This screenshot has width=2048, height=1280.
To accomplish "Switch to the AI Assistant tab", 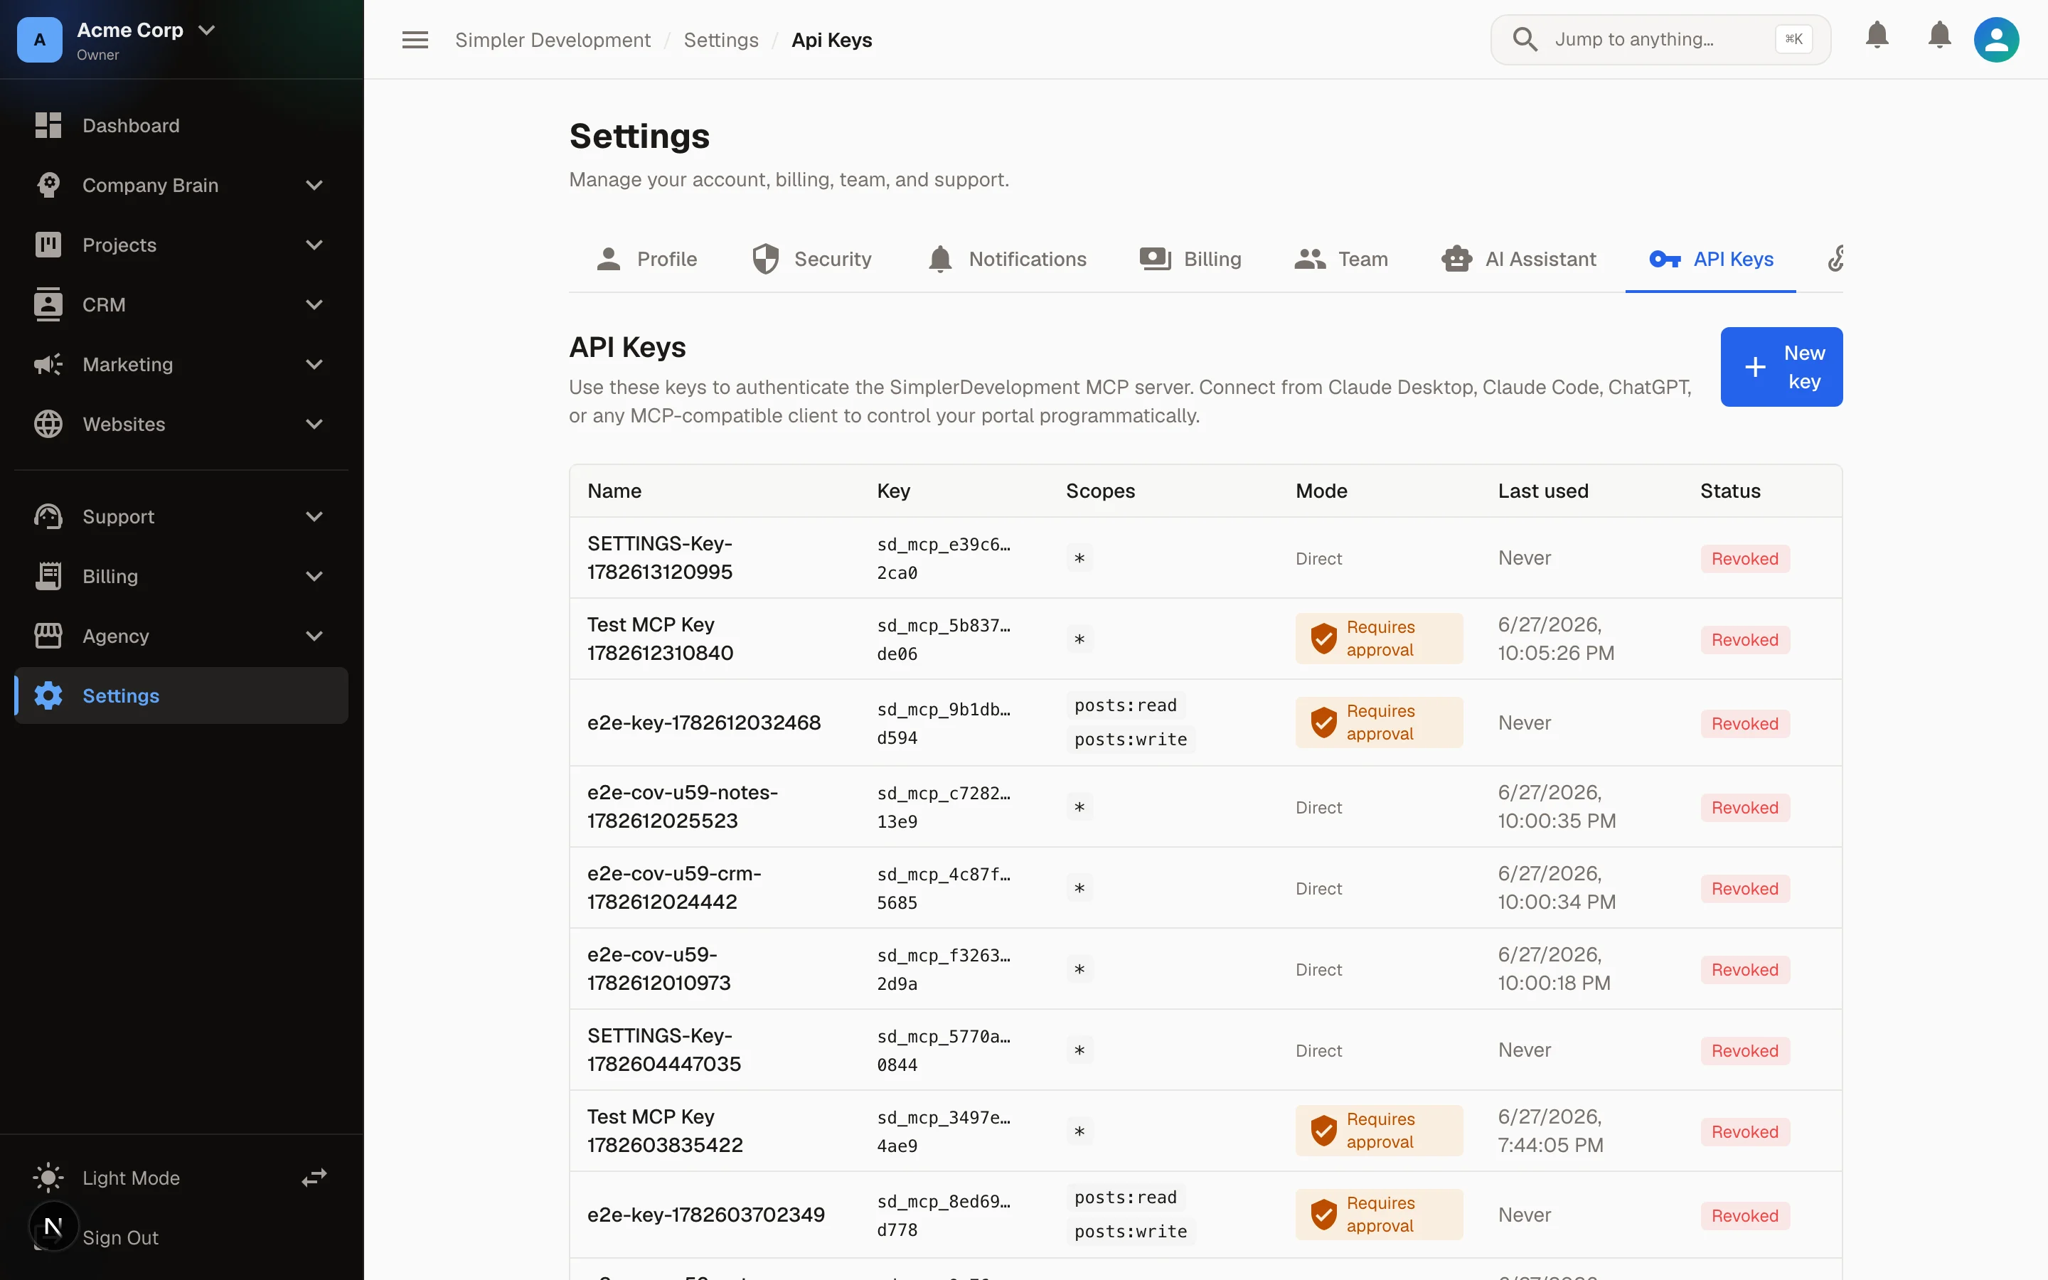I will coord(1519,259).
